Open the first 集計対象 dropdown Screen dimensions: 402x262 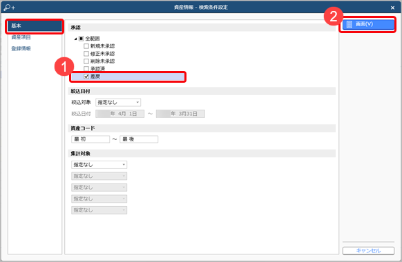(99, 165)
